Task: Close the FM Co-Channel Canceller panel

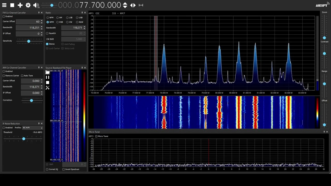Action: coord(42,13)
